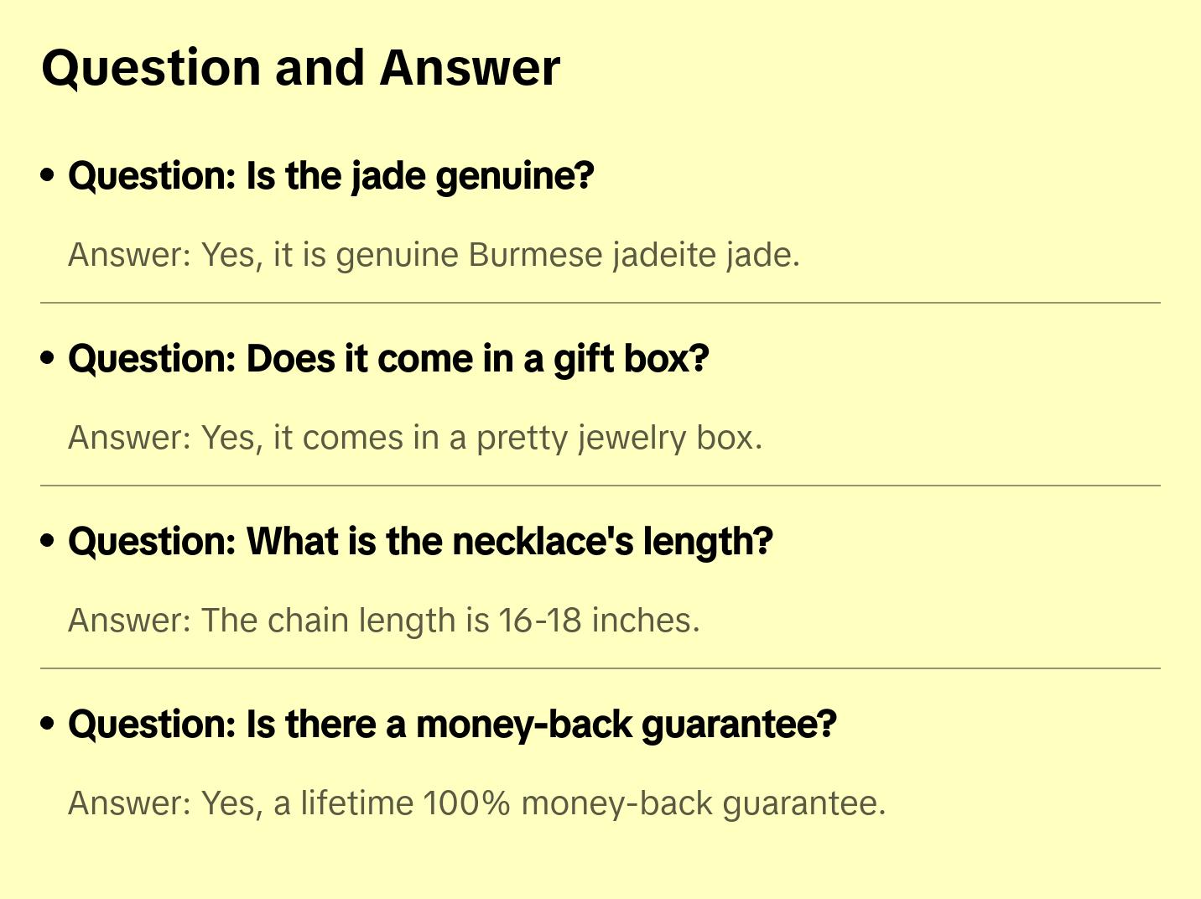Image resolution: width=1201 pixels, height=899 pixels.
Task: Click the lifetime 100% money-back guarantee answer
Action: pyautogui.click(x=476, y=803)
